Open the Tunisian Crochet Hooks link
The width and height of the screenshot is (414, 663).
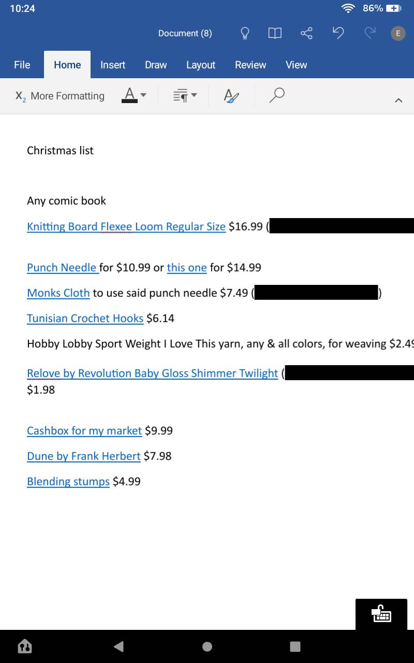[85, 319]
